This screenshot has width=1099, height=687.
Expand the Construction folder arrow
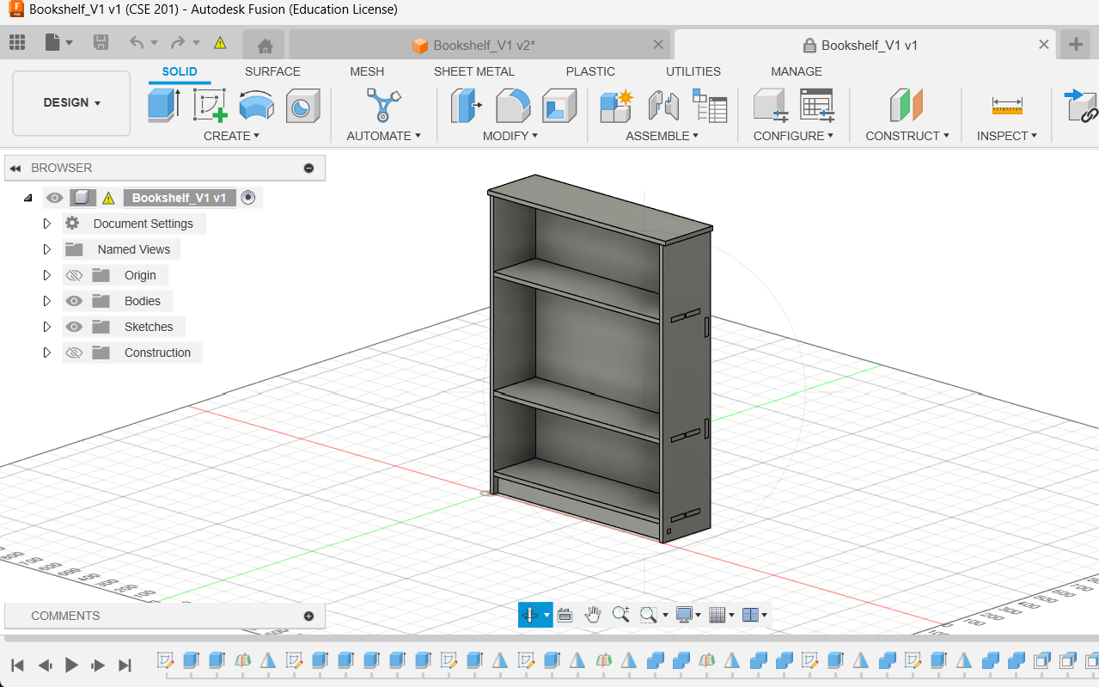pyautogui.click(x=47, y=353)
